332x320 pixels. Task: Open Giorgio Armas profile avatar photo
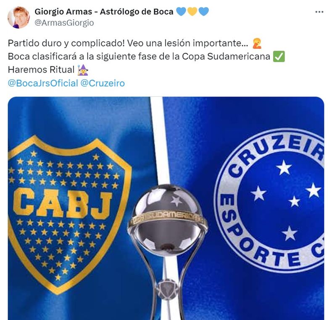pos(18,17)
